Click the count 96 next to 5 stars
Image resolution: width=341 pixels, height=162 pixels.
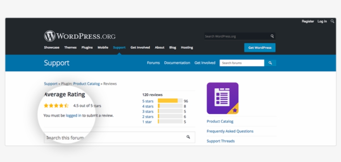pos(186,101)
